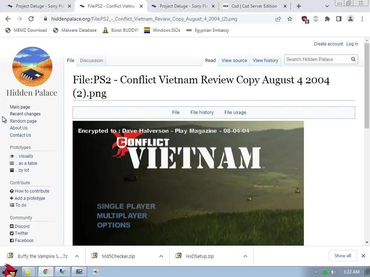Image resolution: width=370 pixels, height=277 pixels.
Task: Close the Csd Server Edition tab
Action: tap(285, 6)
